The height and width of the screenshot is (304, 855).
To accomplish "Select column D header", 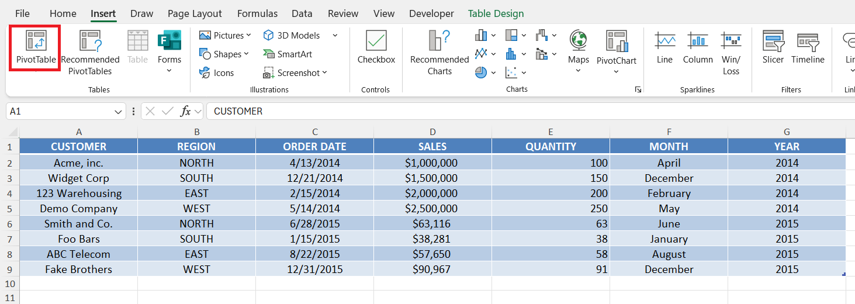I will pyautogui.click(x=432, y=132).
